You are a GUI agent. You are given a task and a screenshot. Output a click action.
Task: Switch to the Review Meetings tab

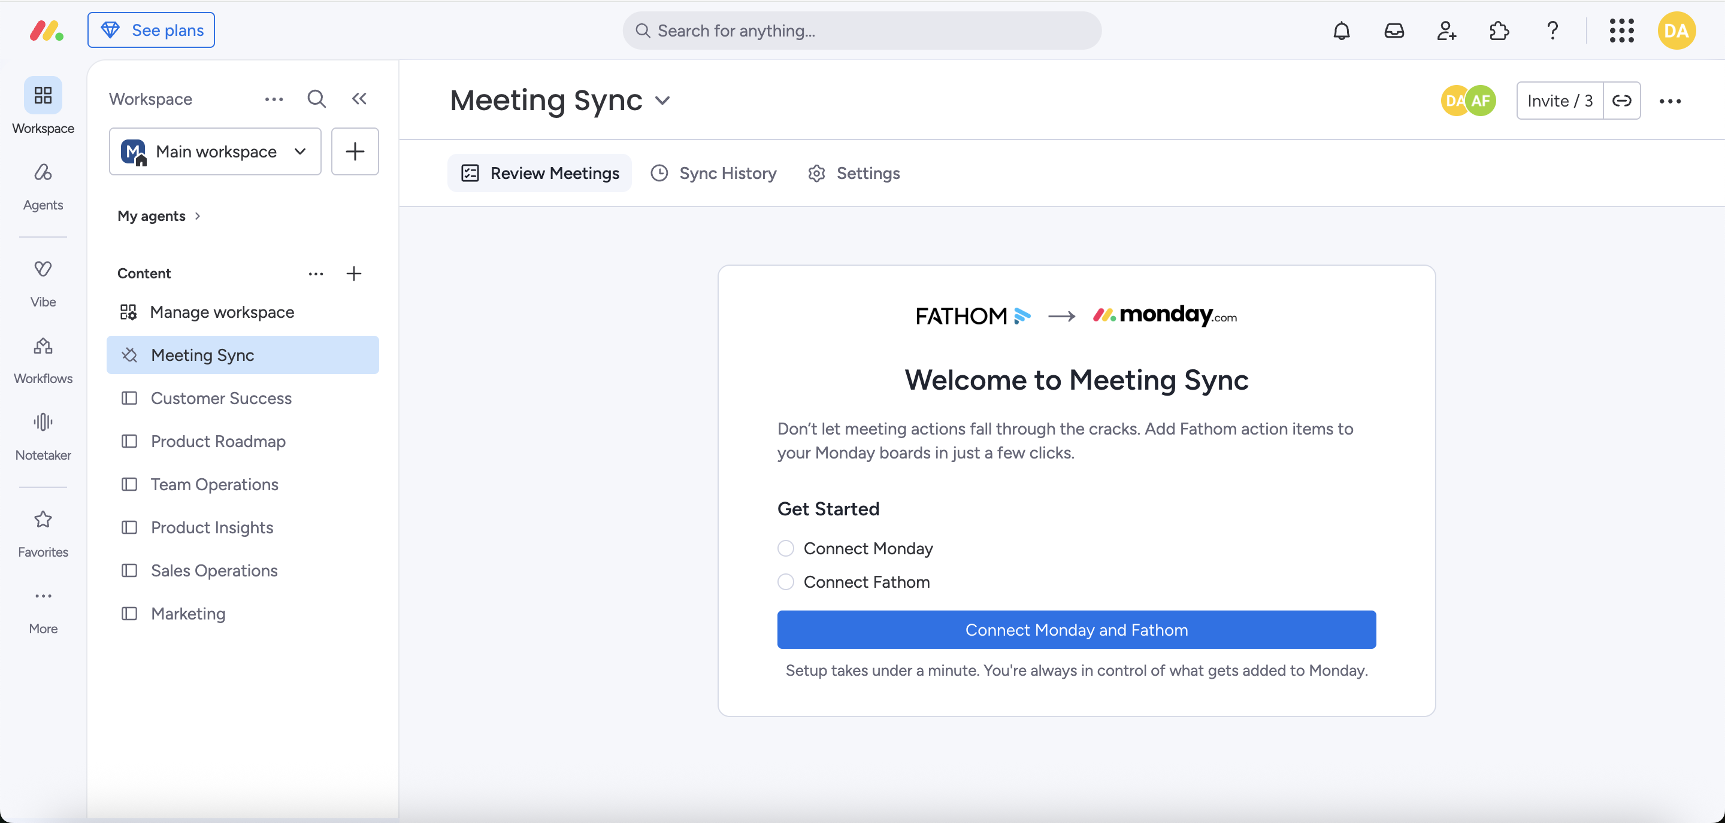[540, 172]
